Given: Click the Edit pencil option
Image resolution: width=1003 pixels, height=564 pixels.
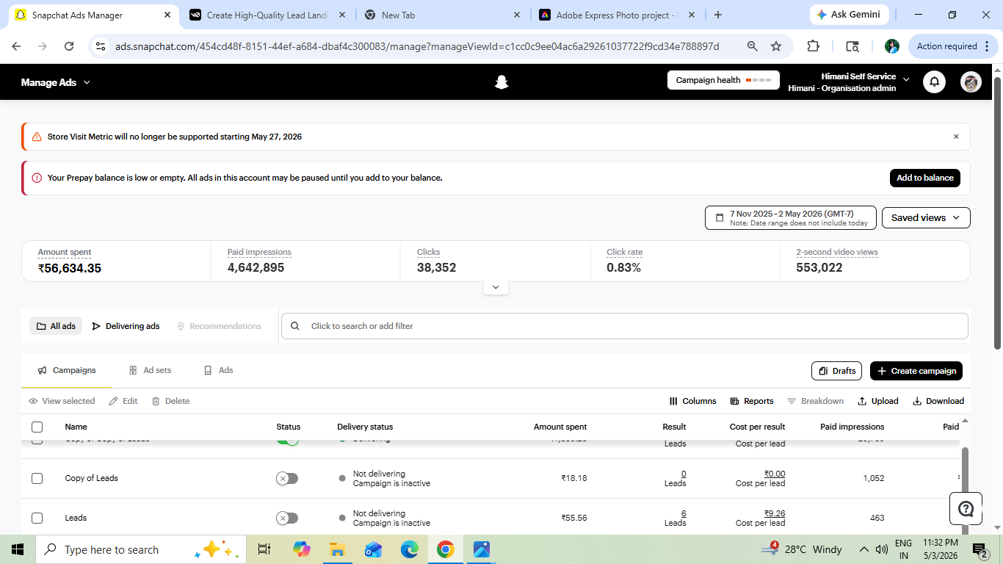Looking at the screenshot, I should pos(123,401).
